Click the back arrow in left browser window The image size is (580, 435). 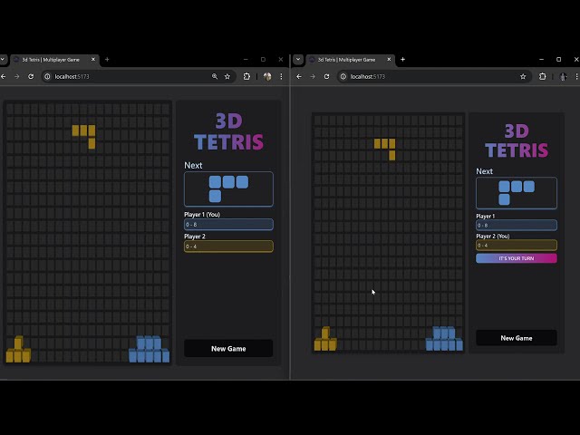point(3,76)
